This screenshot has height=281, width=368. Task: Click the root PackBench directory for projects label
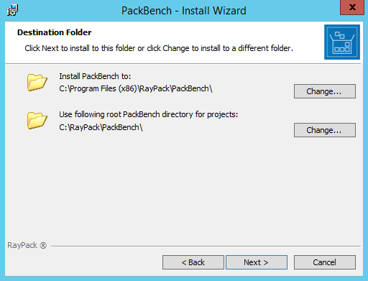pyautogui.click(x=149, y=114)
